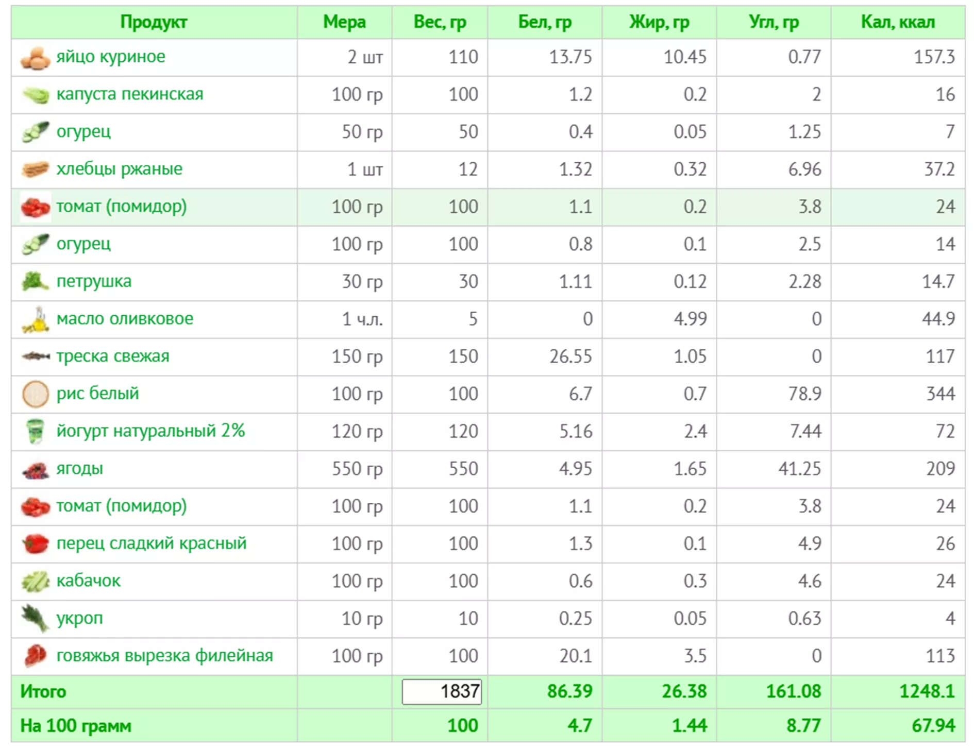
Task: Click the Chinese cabbage icon
Action: click(35, 95)
